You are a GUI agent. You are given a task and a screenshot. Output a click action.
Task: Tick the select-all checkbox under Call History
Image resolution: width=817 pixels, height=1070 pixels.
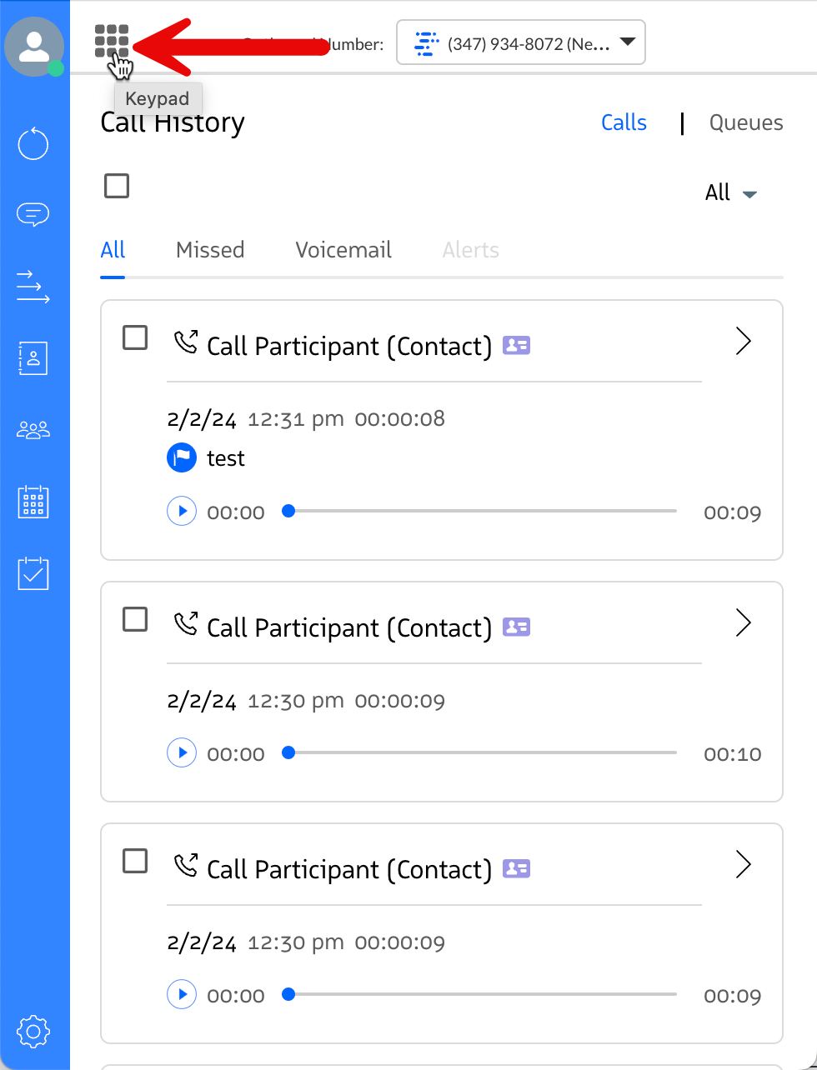point(117,186)
